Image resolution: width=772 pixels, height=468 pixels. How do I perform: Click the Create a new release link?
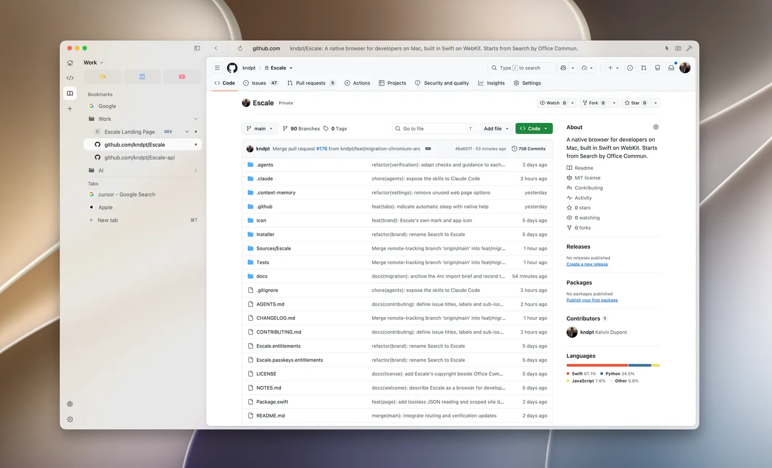(x=587, y=264)
